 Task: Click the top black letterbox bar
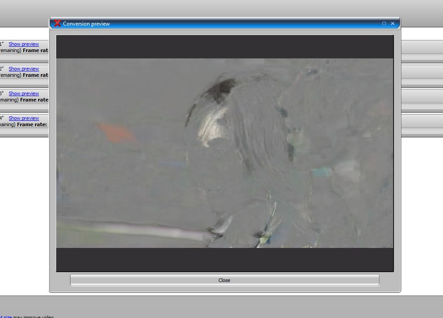[225, 47]
